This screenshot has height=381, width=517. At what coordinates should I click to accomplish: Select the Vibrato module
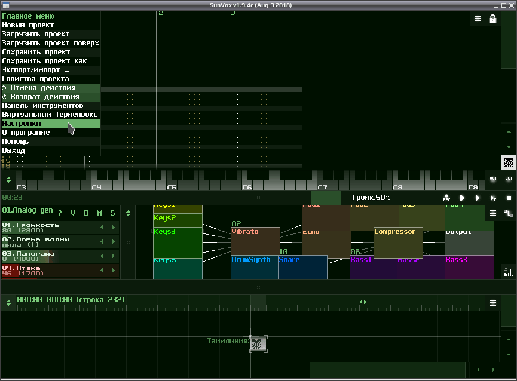256,241
